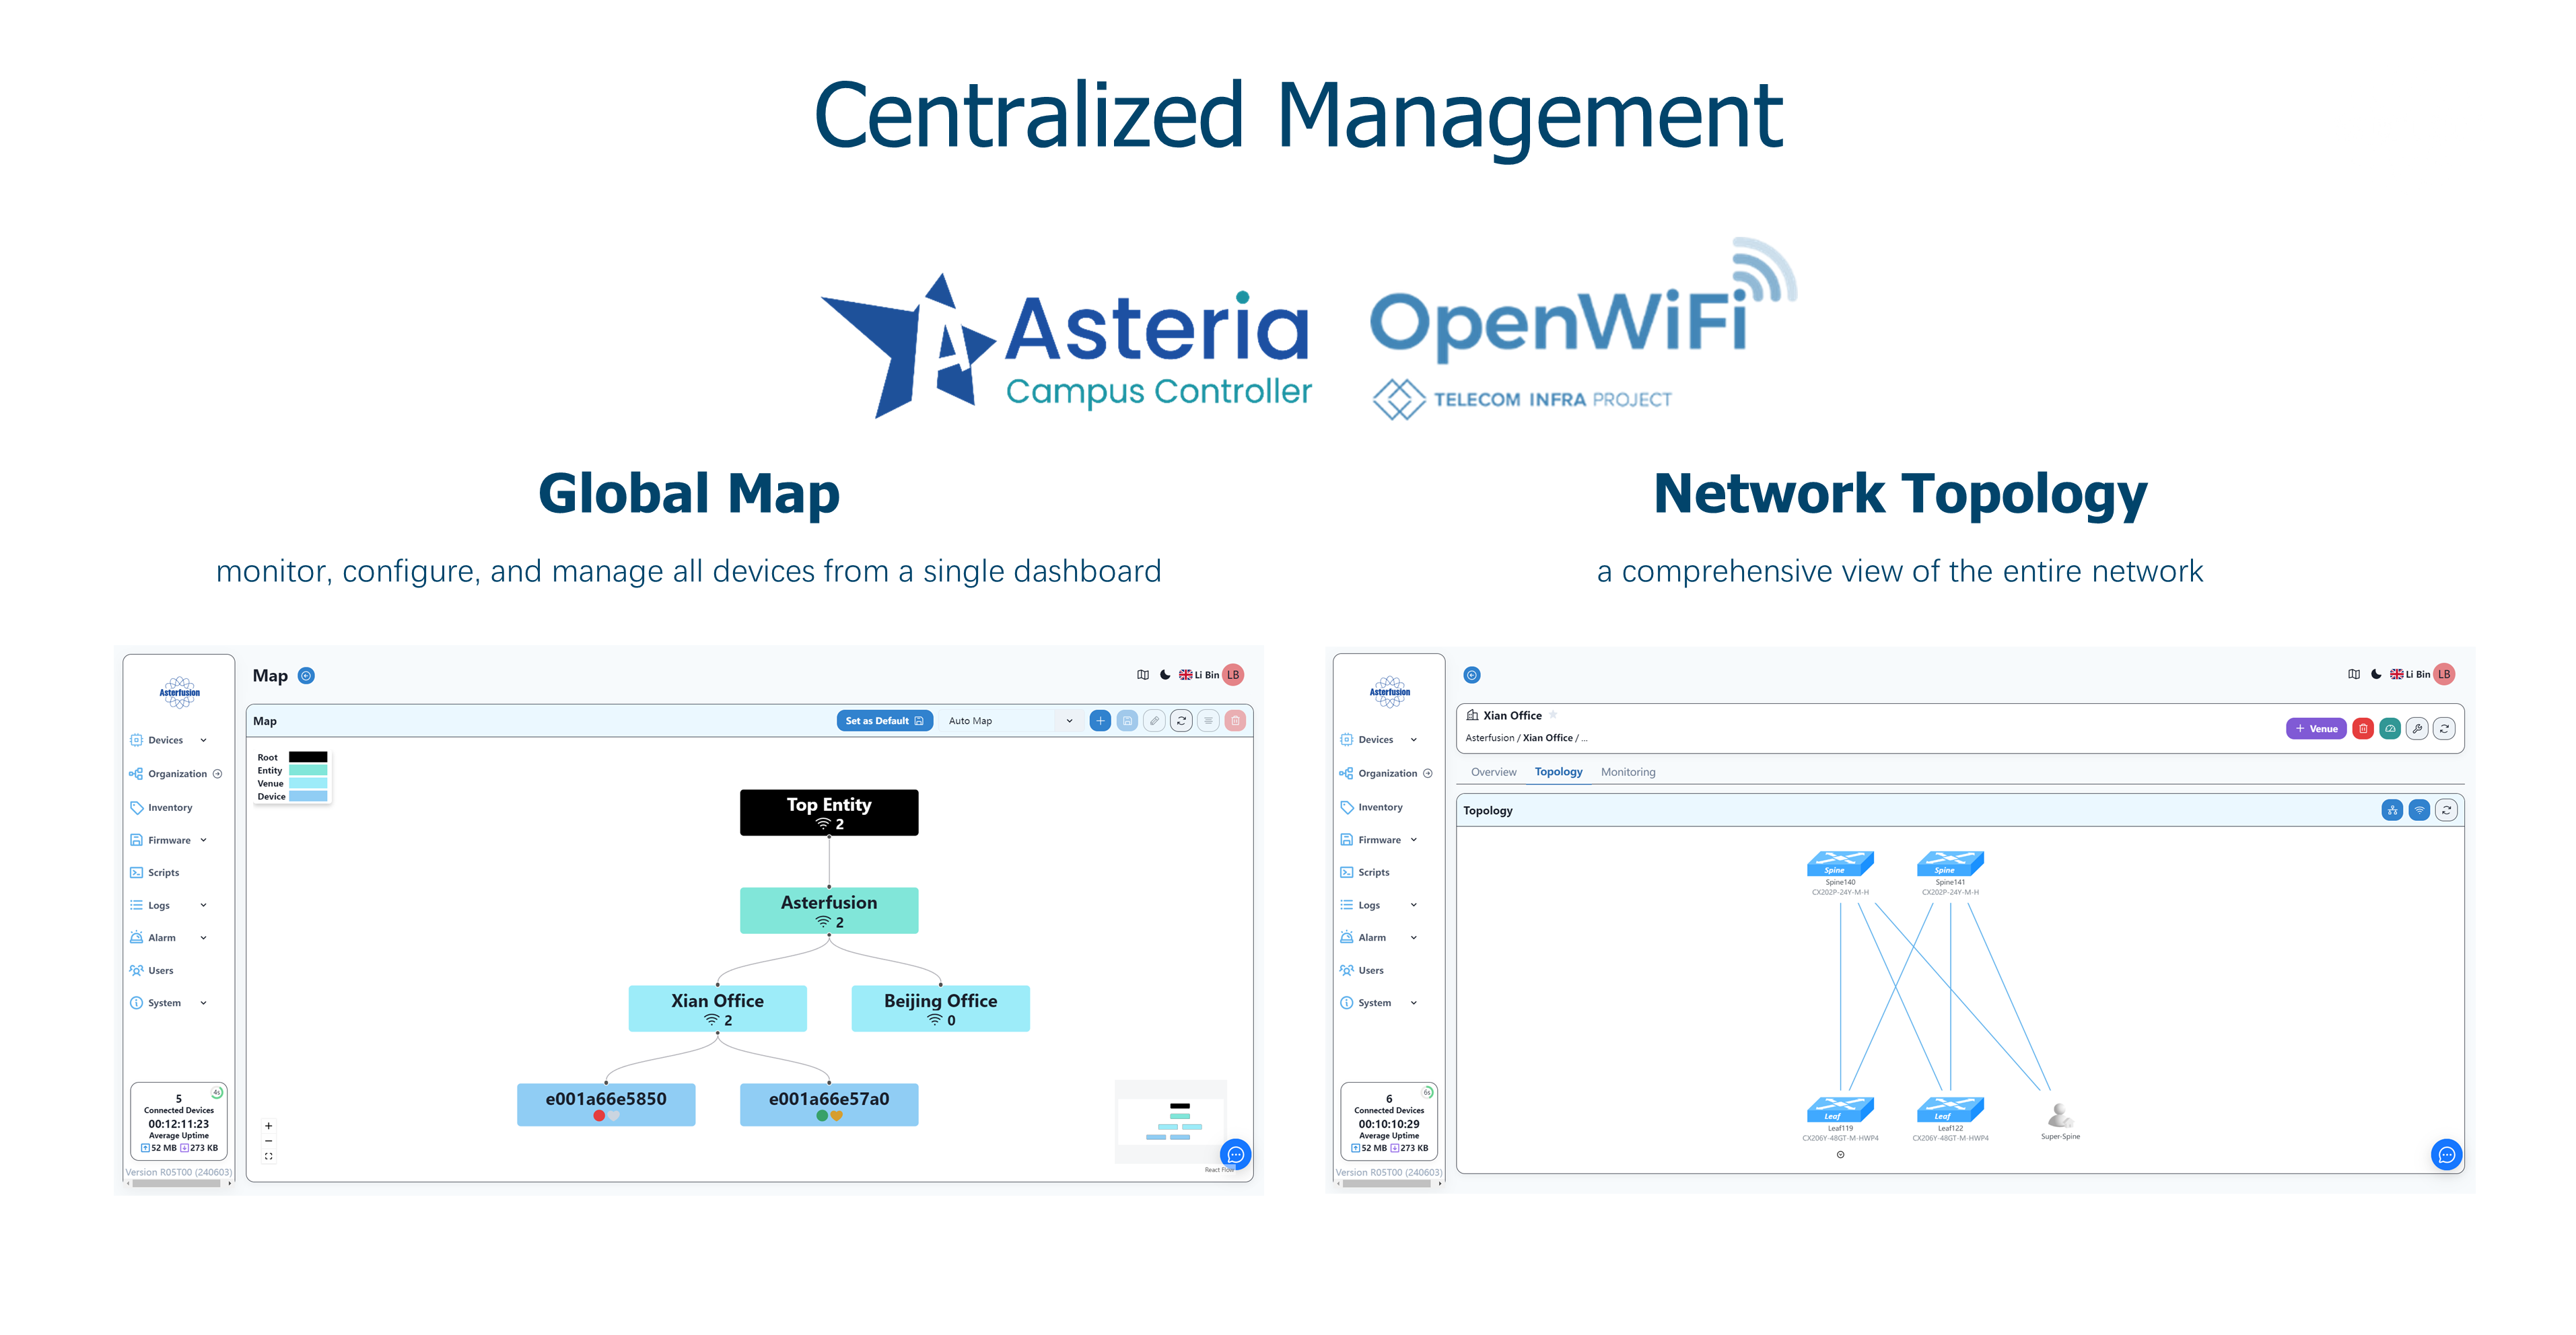Click the plus add-map button in Map toolbar
Screen dimensions: 2576x1335
(1100, 720)
